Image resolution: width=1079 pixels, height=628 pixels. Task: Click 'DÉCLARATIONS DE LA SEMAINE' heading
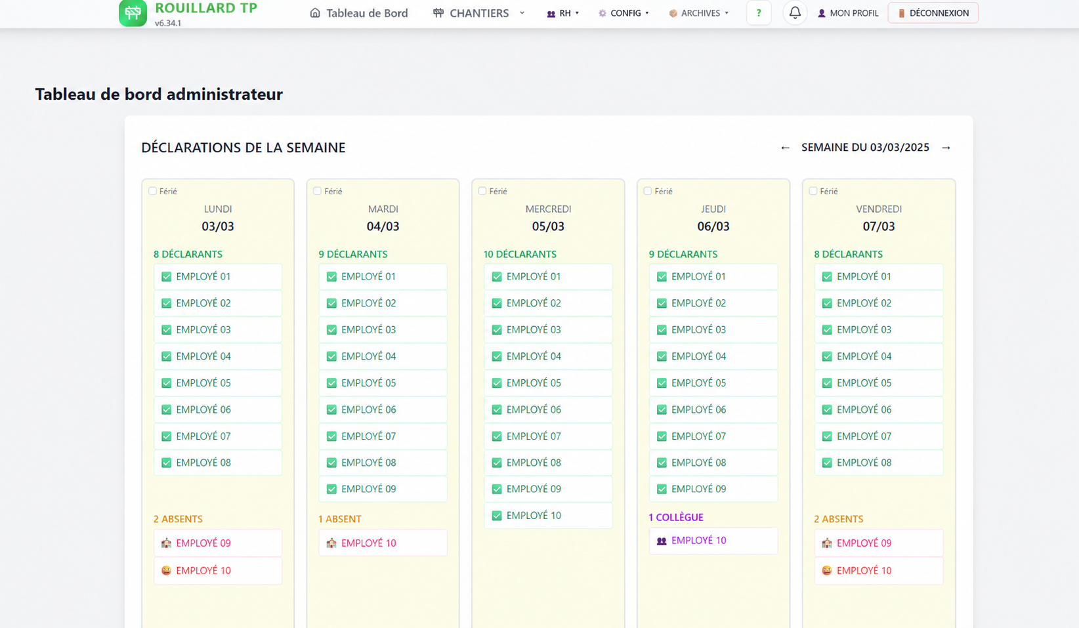243,148
